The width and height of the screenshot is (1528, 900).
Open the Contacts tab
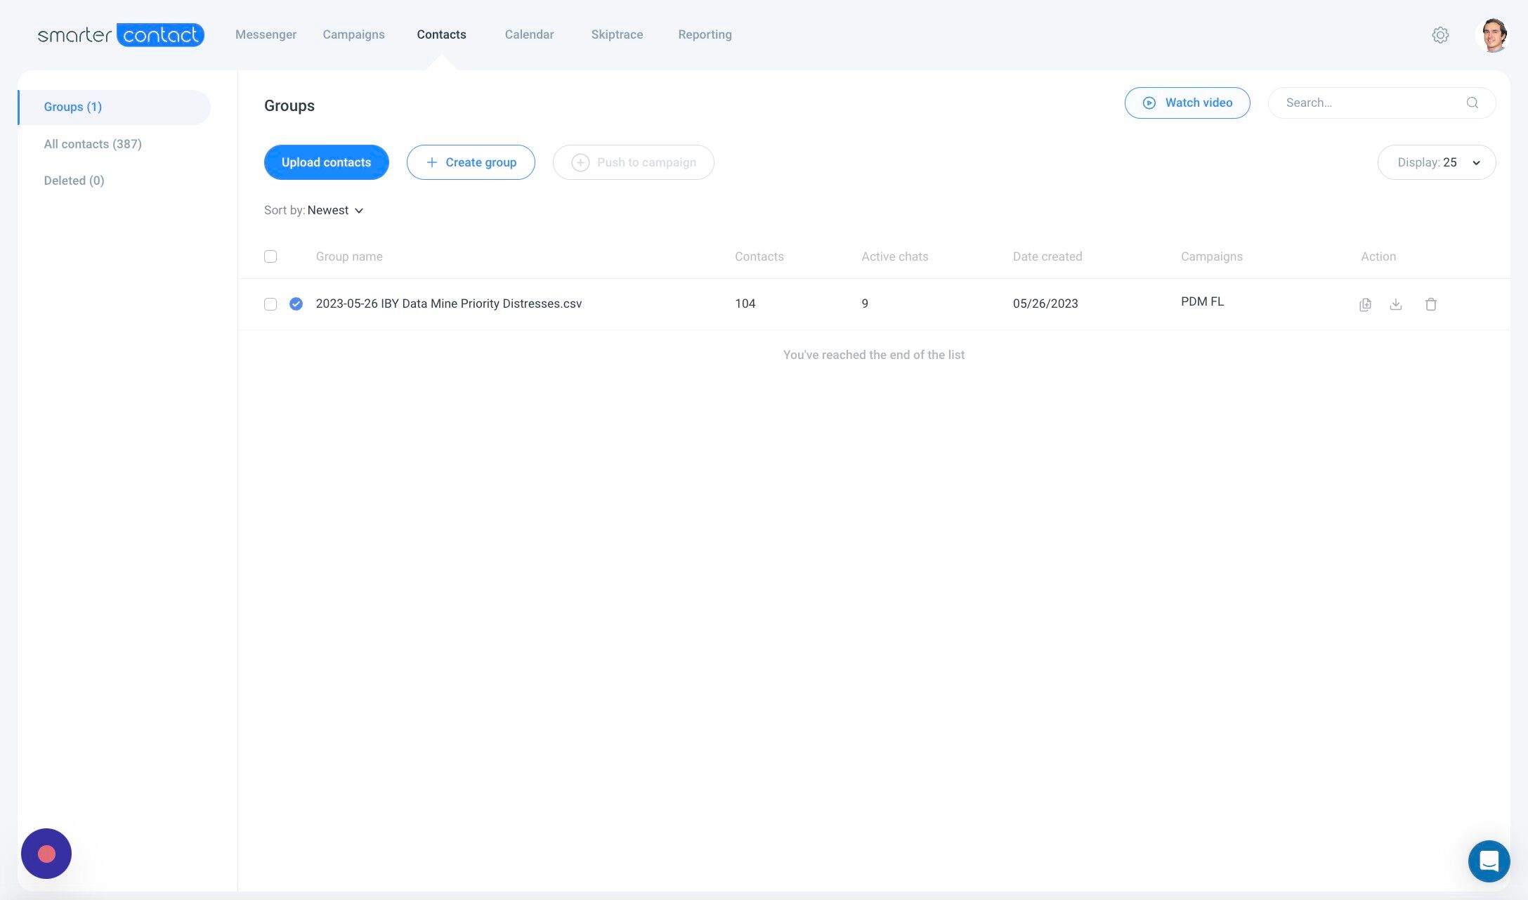coord(441,34)
